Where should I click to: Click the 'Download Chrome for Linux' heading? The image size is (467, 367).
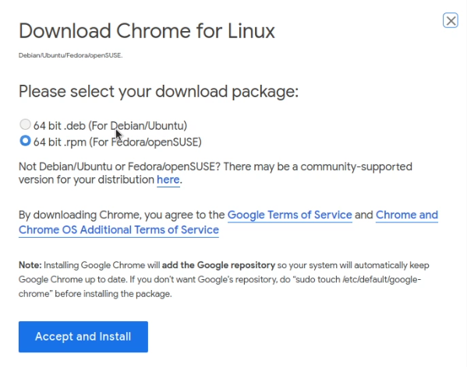pyautogui.click(x=147, y=31)
